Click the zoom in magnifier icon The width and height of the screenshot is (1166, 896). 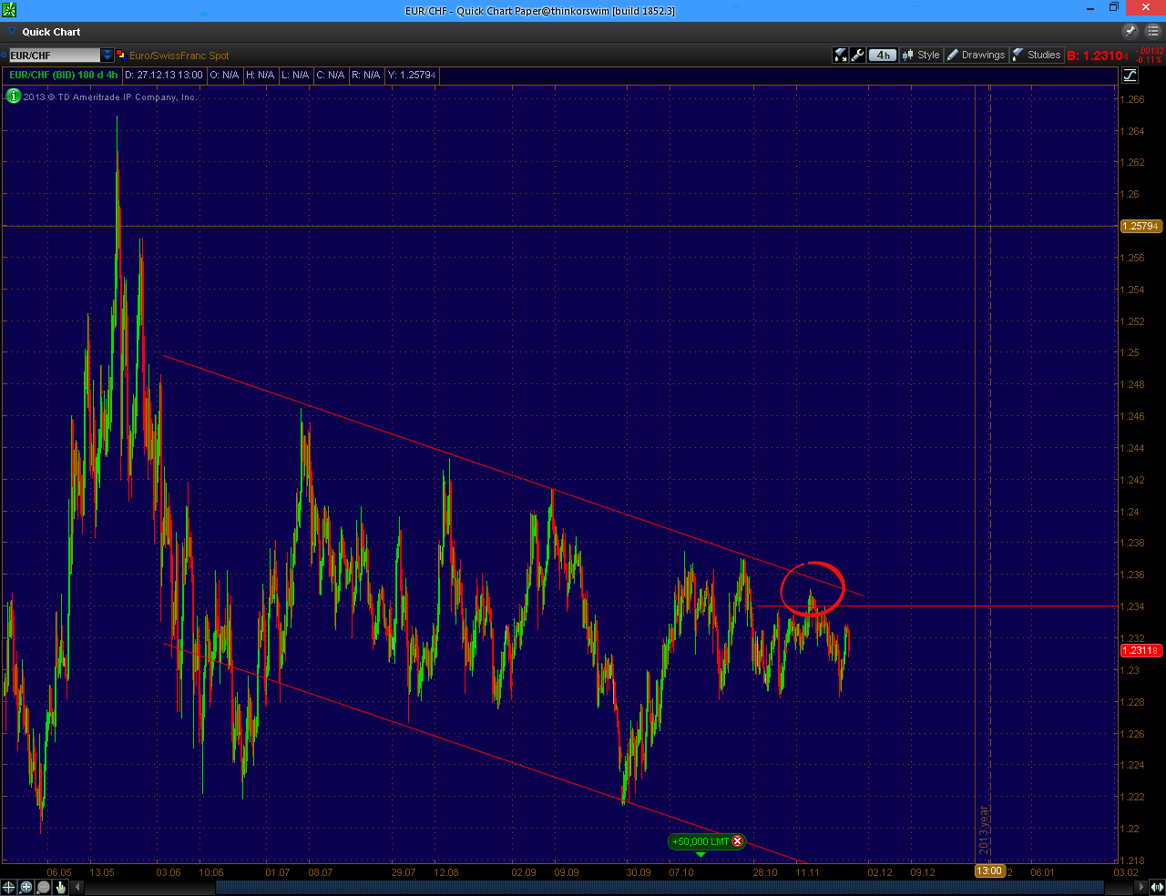tap(26, 887)
